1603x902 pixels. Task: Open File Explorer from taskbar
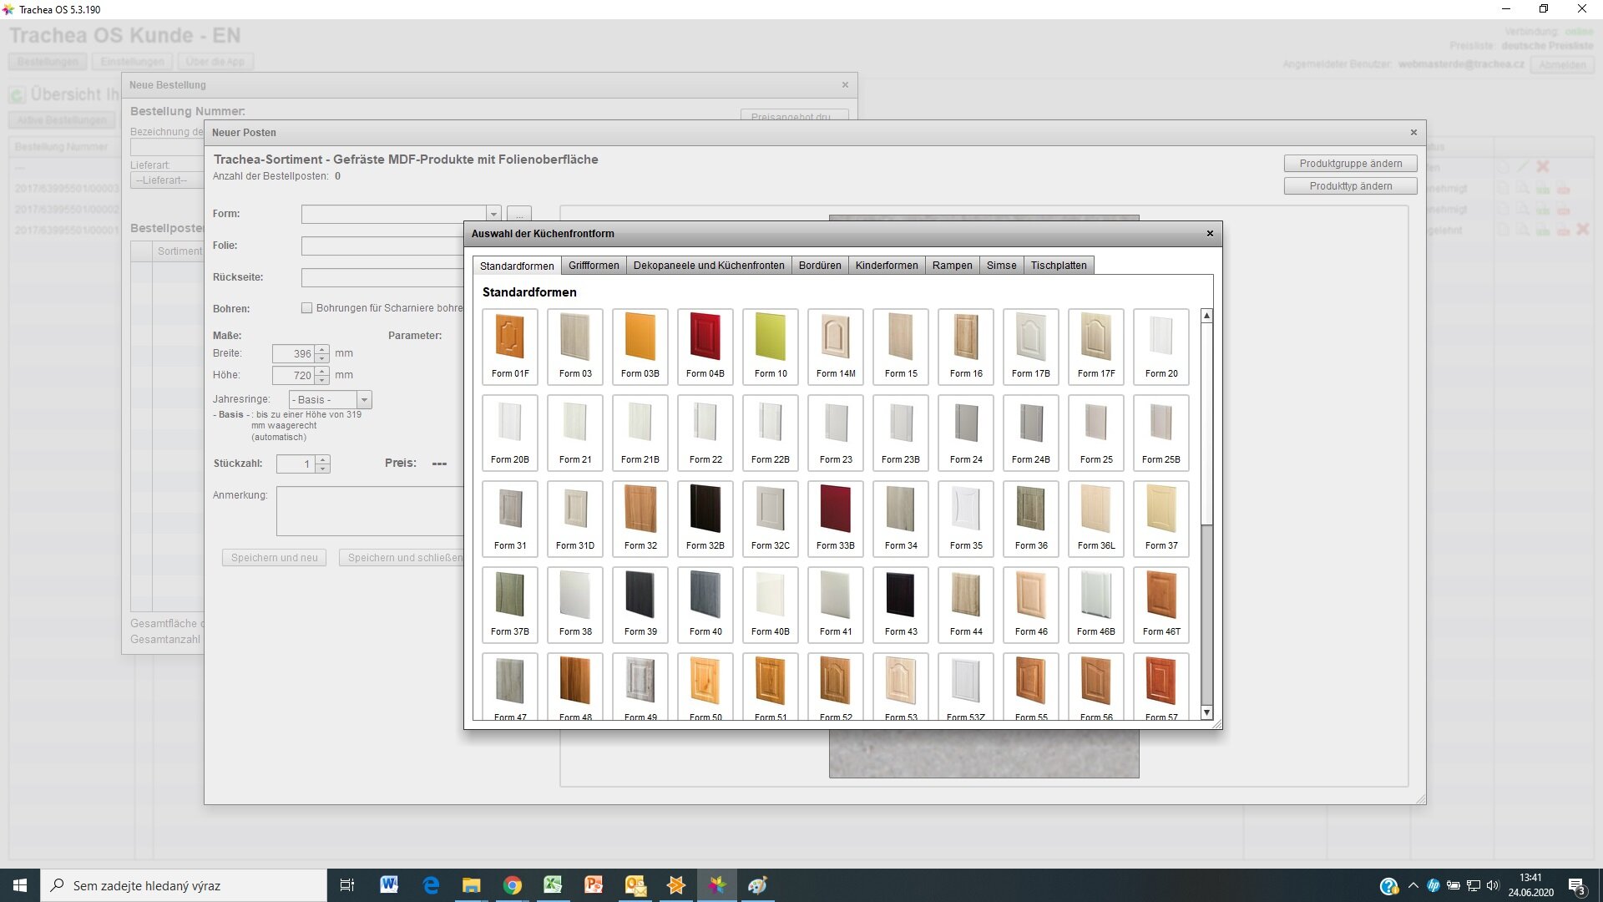pyautogui.click(x=472, y=885)
